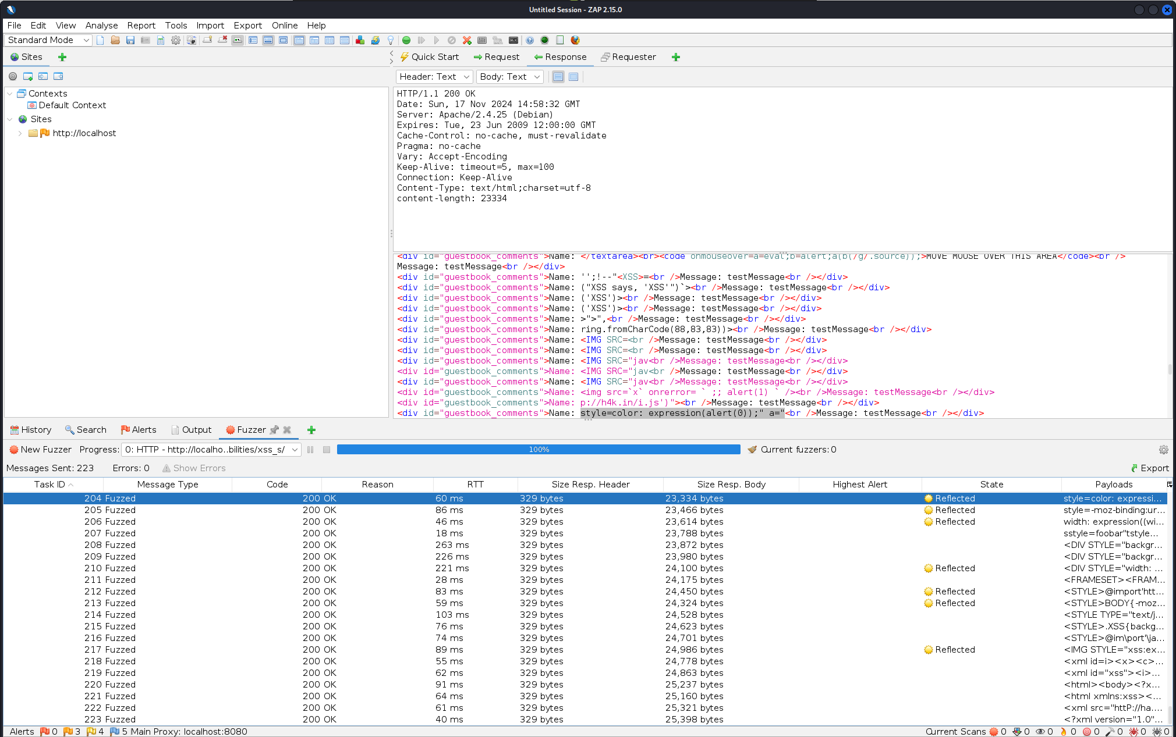Image resolution: width=1176 pixels, height=737 pixels.
Task: Click the New Fuzzer button
Action: [40, 450]
